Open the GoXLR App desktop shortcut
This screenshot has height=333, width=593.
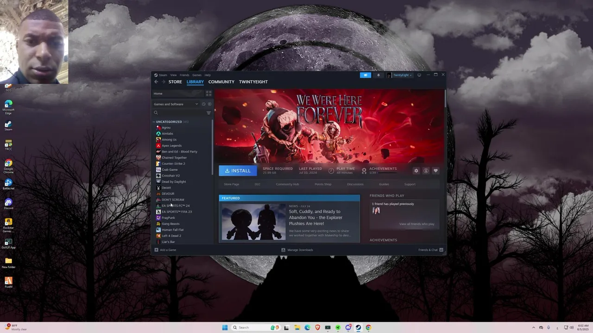[x=8, y=243]
